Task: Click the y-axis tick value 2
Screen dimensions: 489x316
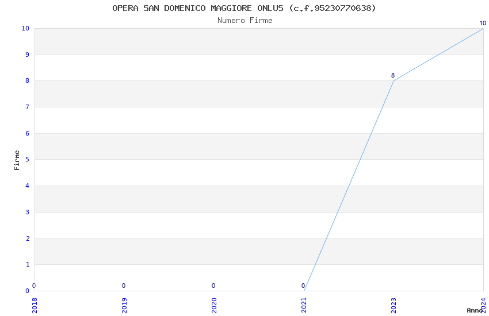Action: pyautogui.click(x=28, y=238)
